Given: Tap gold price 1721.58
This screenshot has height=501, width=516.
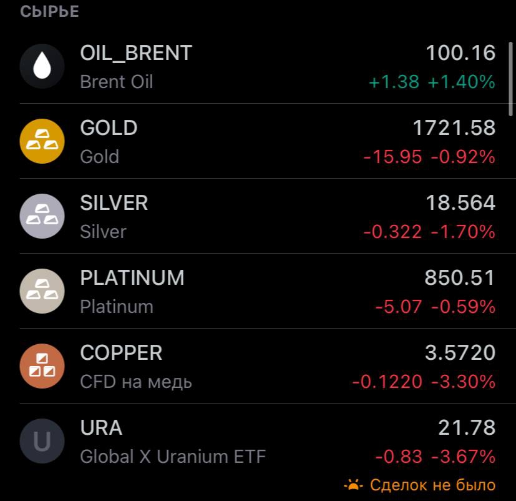Looking at the screenshot, I should [x=454, y=128].
